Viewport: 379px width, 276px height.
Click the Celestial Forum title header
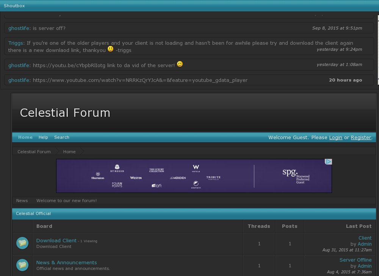65,113
